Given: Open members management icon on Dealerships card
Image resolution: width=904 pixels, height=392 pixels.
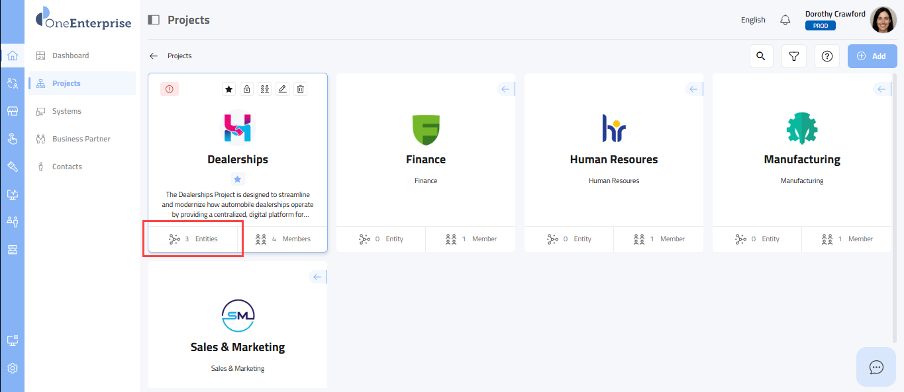Looking at the screenshot, I should pos(264,89).
